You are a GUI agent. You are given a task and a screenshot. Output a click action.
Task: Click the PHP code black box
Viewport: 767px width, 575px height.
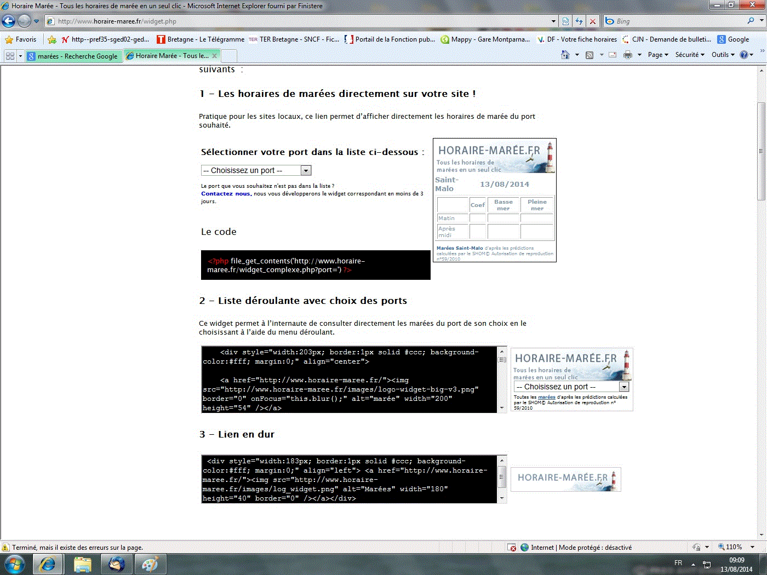316,265
